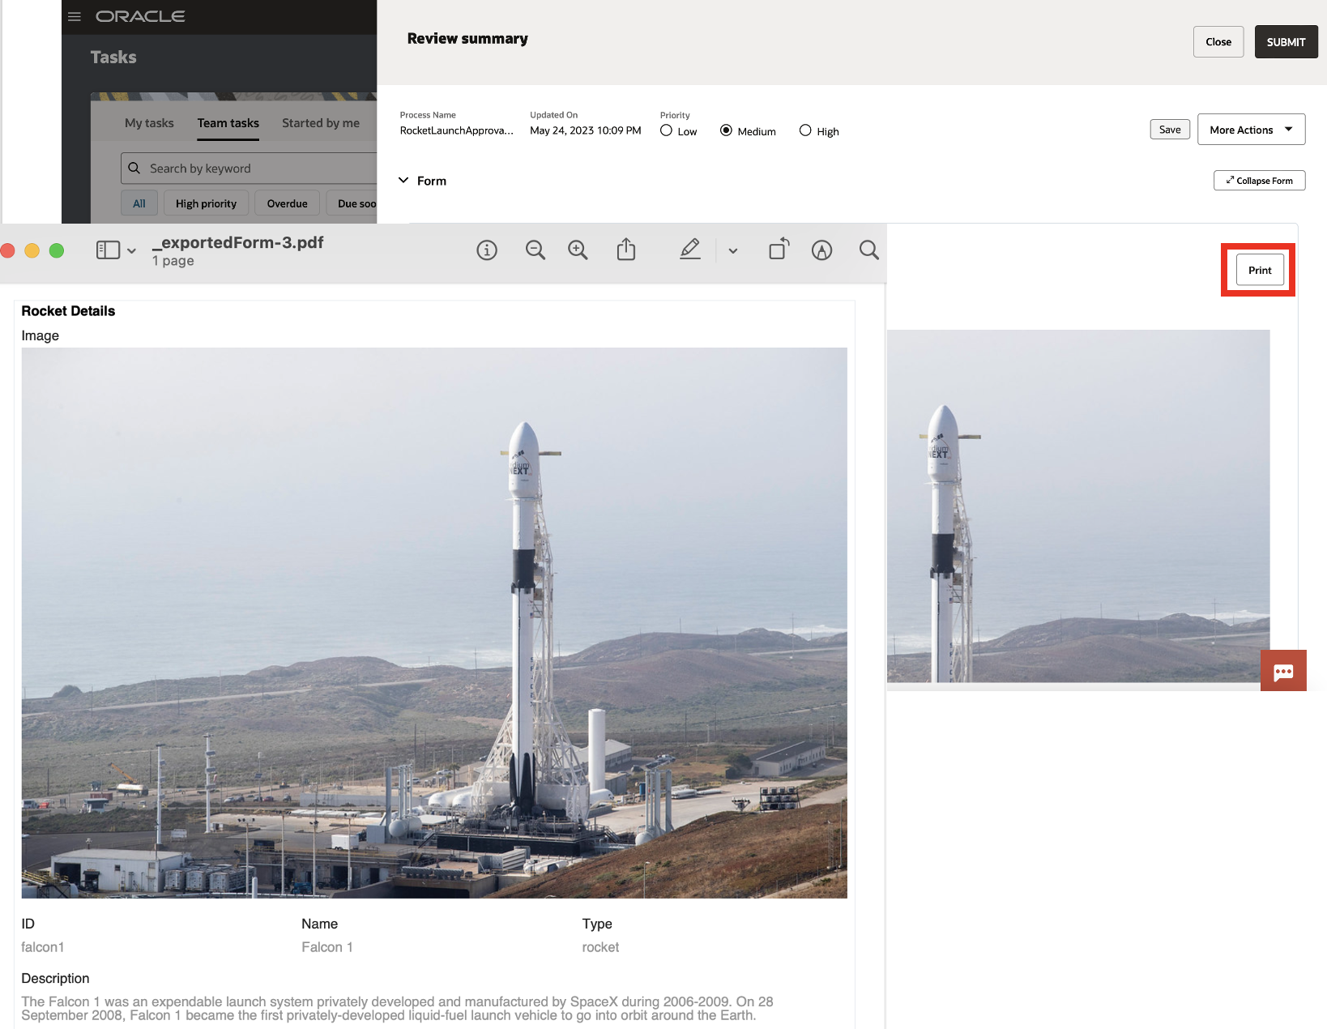Viewport: 1327px width, 1029px height.
Task: Click the _exportedForm-3.pdf window title
Action: [x=238, y=242]
